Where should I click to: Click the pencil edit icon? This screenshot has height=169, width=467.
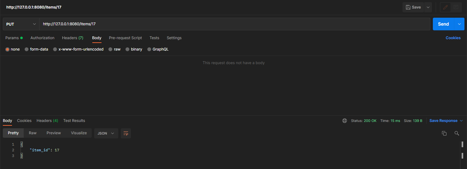coord(445,7)
